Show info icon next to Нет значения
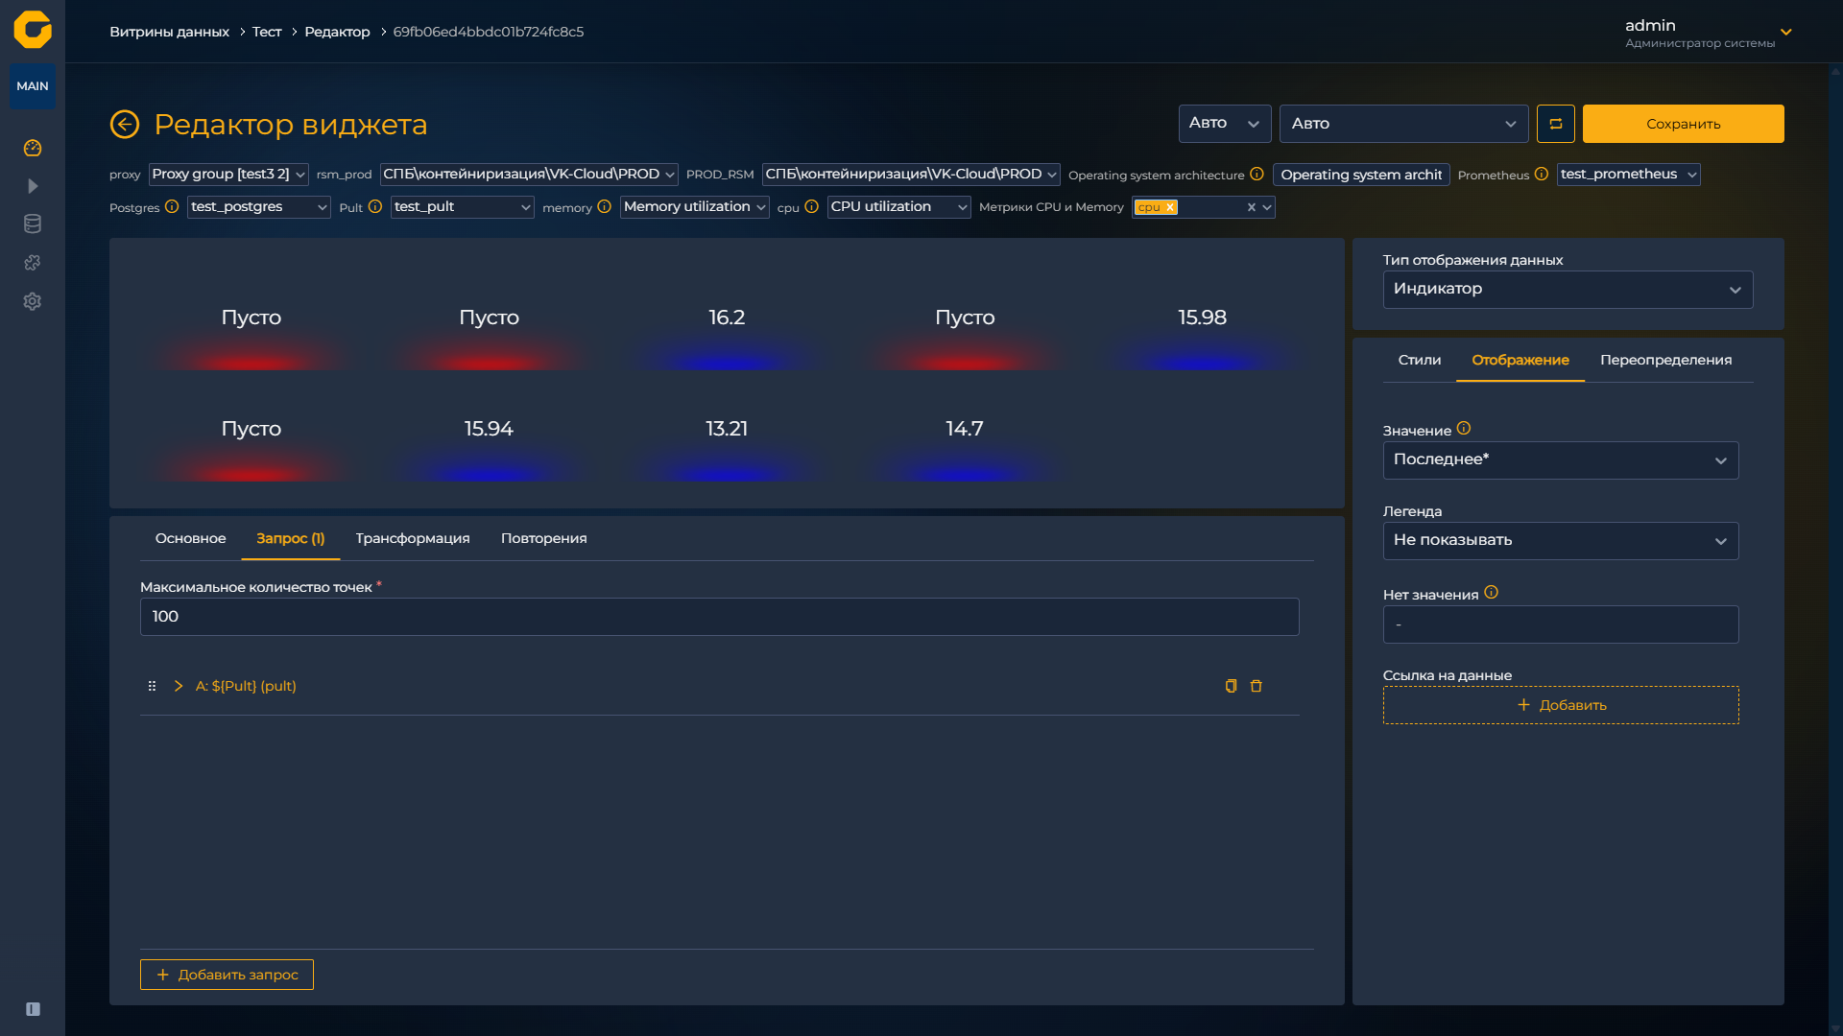The height and width of the screenshot is (1036, 1843). [1491, 593]
